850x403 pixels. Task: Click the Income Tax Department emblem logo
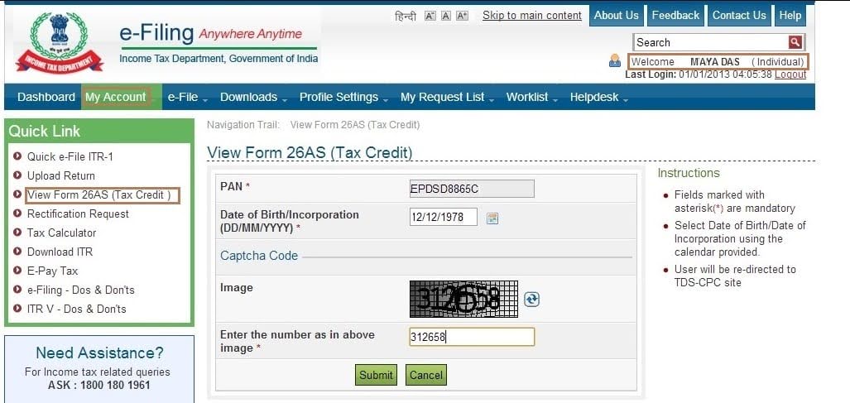(x=59, y=43)
